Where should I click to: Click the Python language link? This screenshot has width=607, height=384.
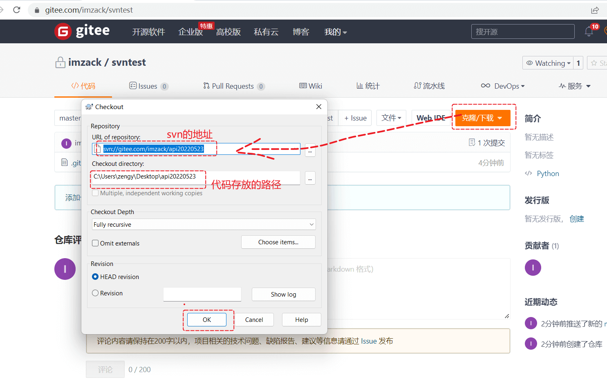548,173
